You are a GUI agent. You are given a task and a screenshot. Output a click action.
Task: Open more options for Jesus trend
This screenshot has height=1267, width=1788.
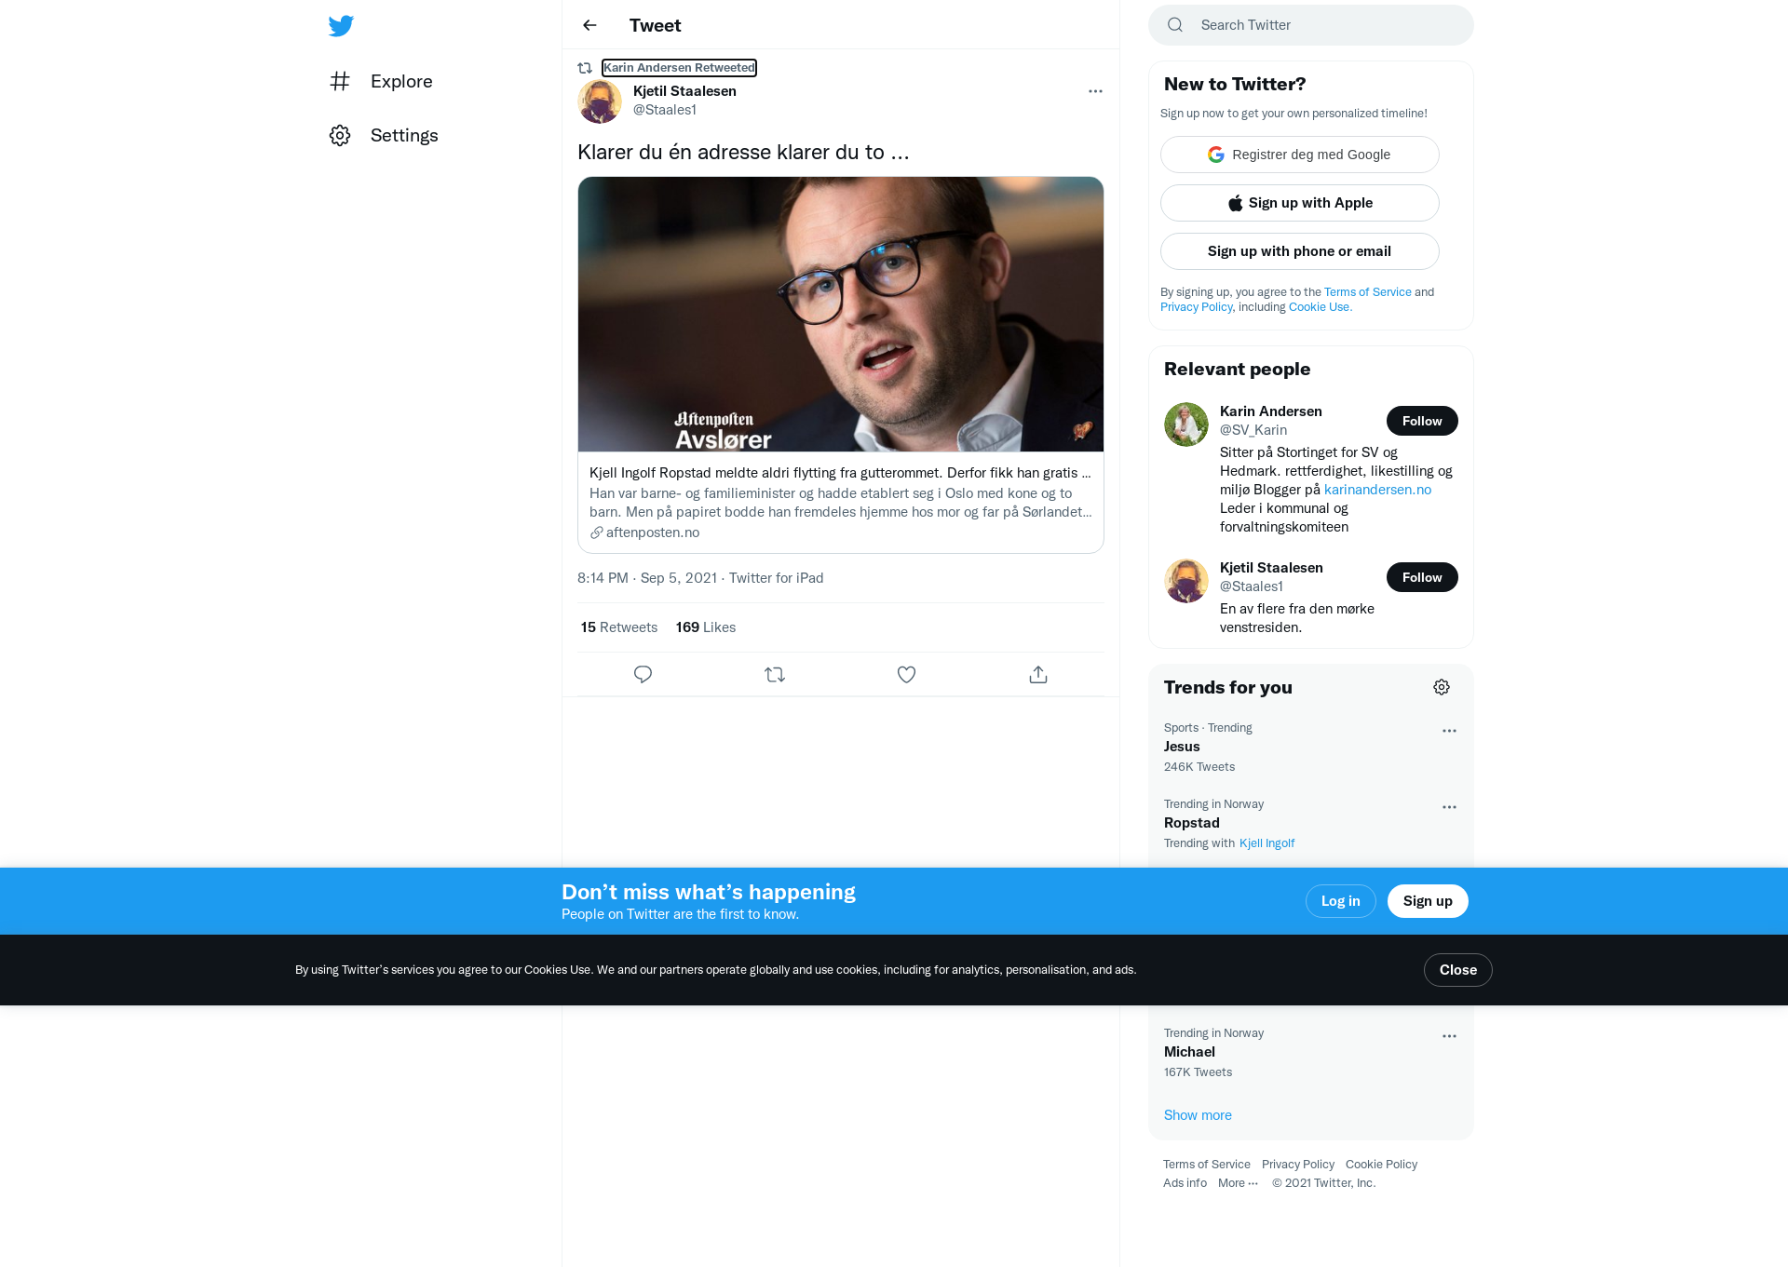tap(1449, 731)
